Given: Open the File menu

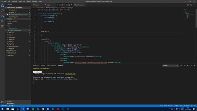Looking at the screenshot, I should pyautogui.click(x=5, y=2).
